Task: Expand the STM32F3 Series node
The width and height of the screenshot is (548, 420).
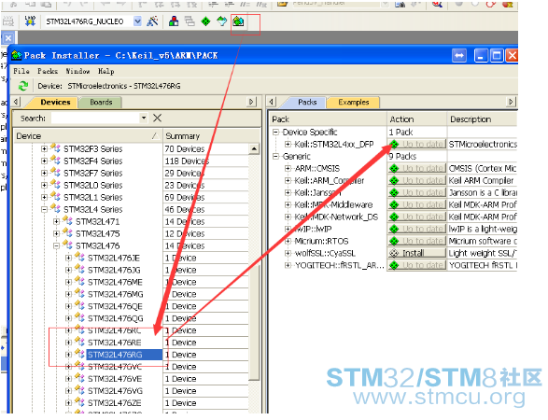Action: coord(45,149)
